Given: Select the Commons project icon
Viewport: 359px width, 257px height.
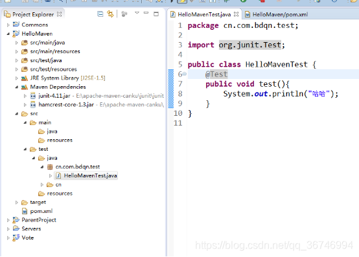Looking at the screenshot, I should pyautogui.click(x=16, y=24).
